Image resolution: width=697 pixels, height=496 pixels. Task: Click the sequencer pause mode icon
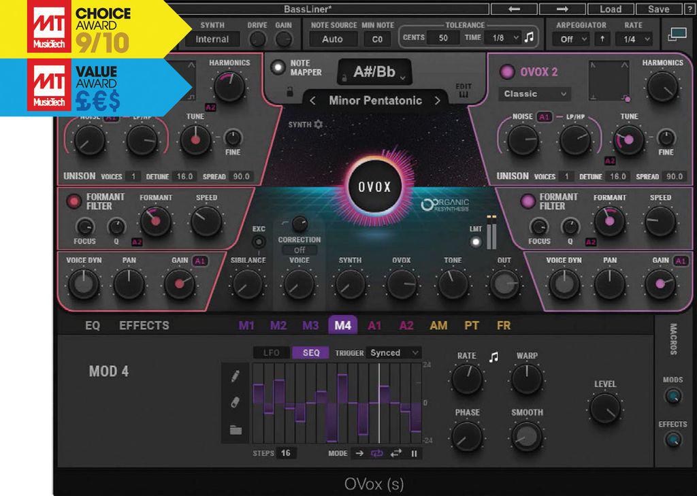point(415,453)
